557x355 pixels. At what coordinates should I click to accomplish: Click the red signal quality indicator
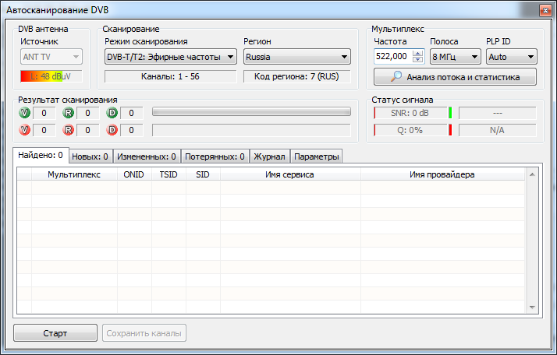click(x=450, y=130)
